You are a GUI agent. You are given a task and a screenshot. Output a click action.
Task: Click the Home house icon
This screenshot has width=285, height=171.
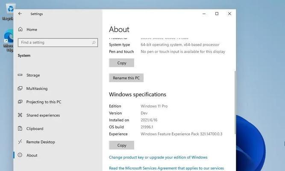click(x=21, y=29)
